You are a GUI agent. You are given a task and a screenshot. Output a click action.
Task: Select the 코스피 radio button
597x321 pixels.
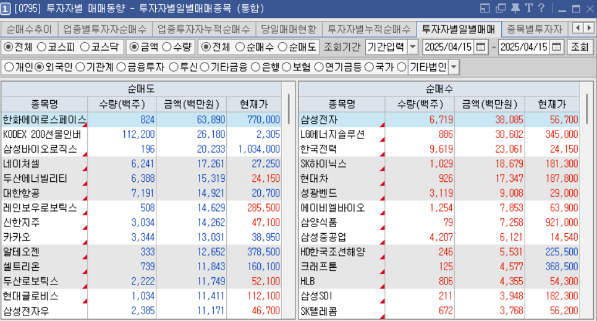(41, 47)
